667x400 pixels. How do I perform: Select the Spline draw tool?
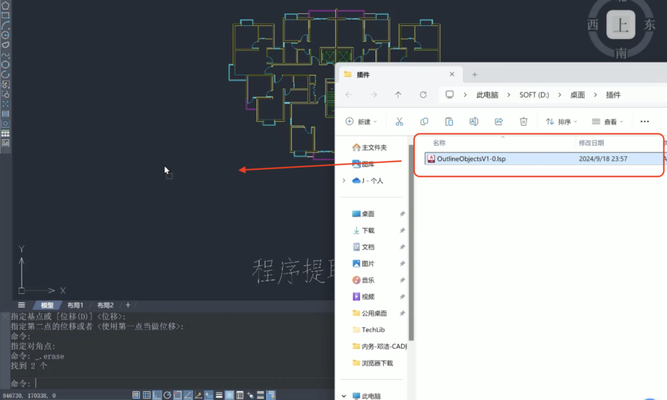click(x=6, y=55)
